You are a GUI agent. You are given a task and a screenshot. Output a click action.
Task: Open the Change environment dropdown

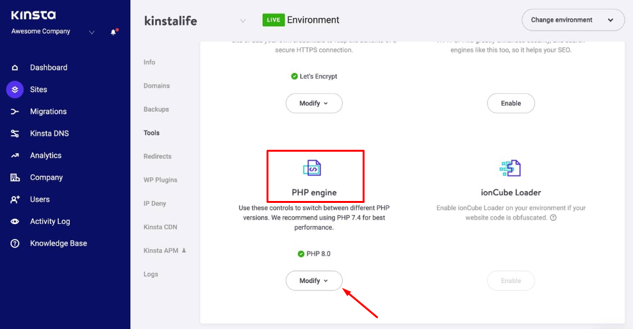coord(573,20)
